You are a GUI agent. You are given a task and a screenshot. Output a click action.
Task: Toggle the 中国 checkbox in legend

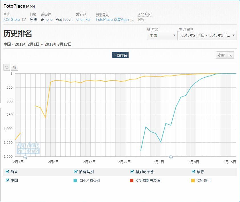[x=7, y=180]
